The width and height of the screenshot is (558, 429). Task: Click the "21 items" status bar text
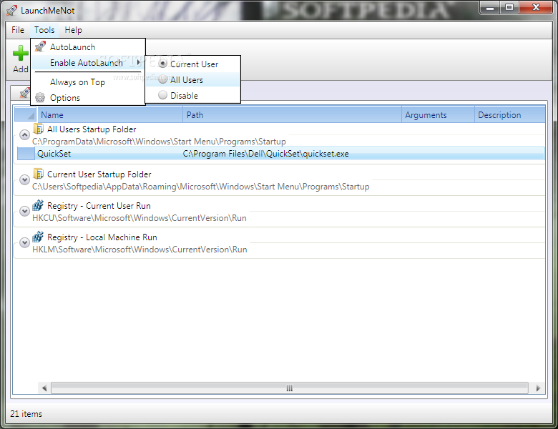point(26,414)
